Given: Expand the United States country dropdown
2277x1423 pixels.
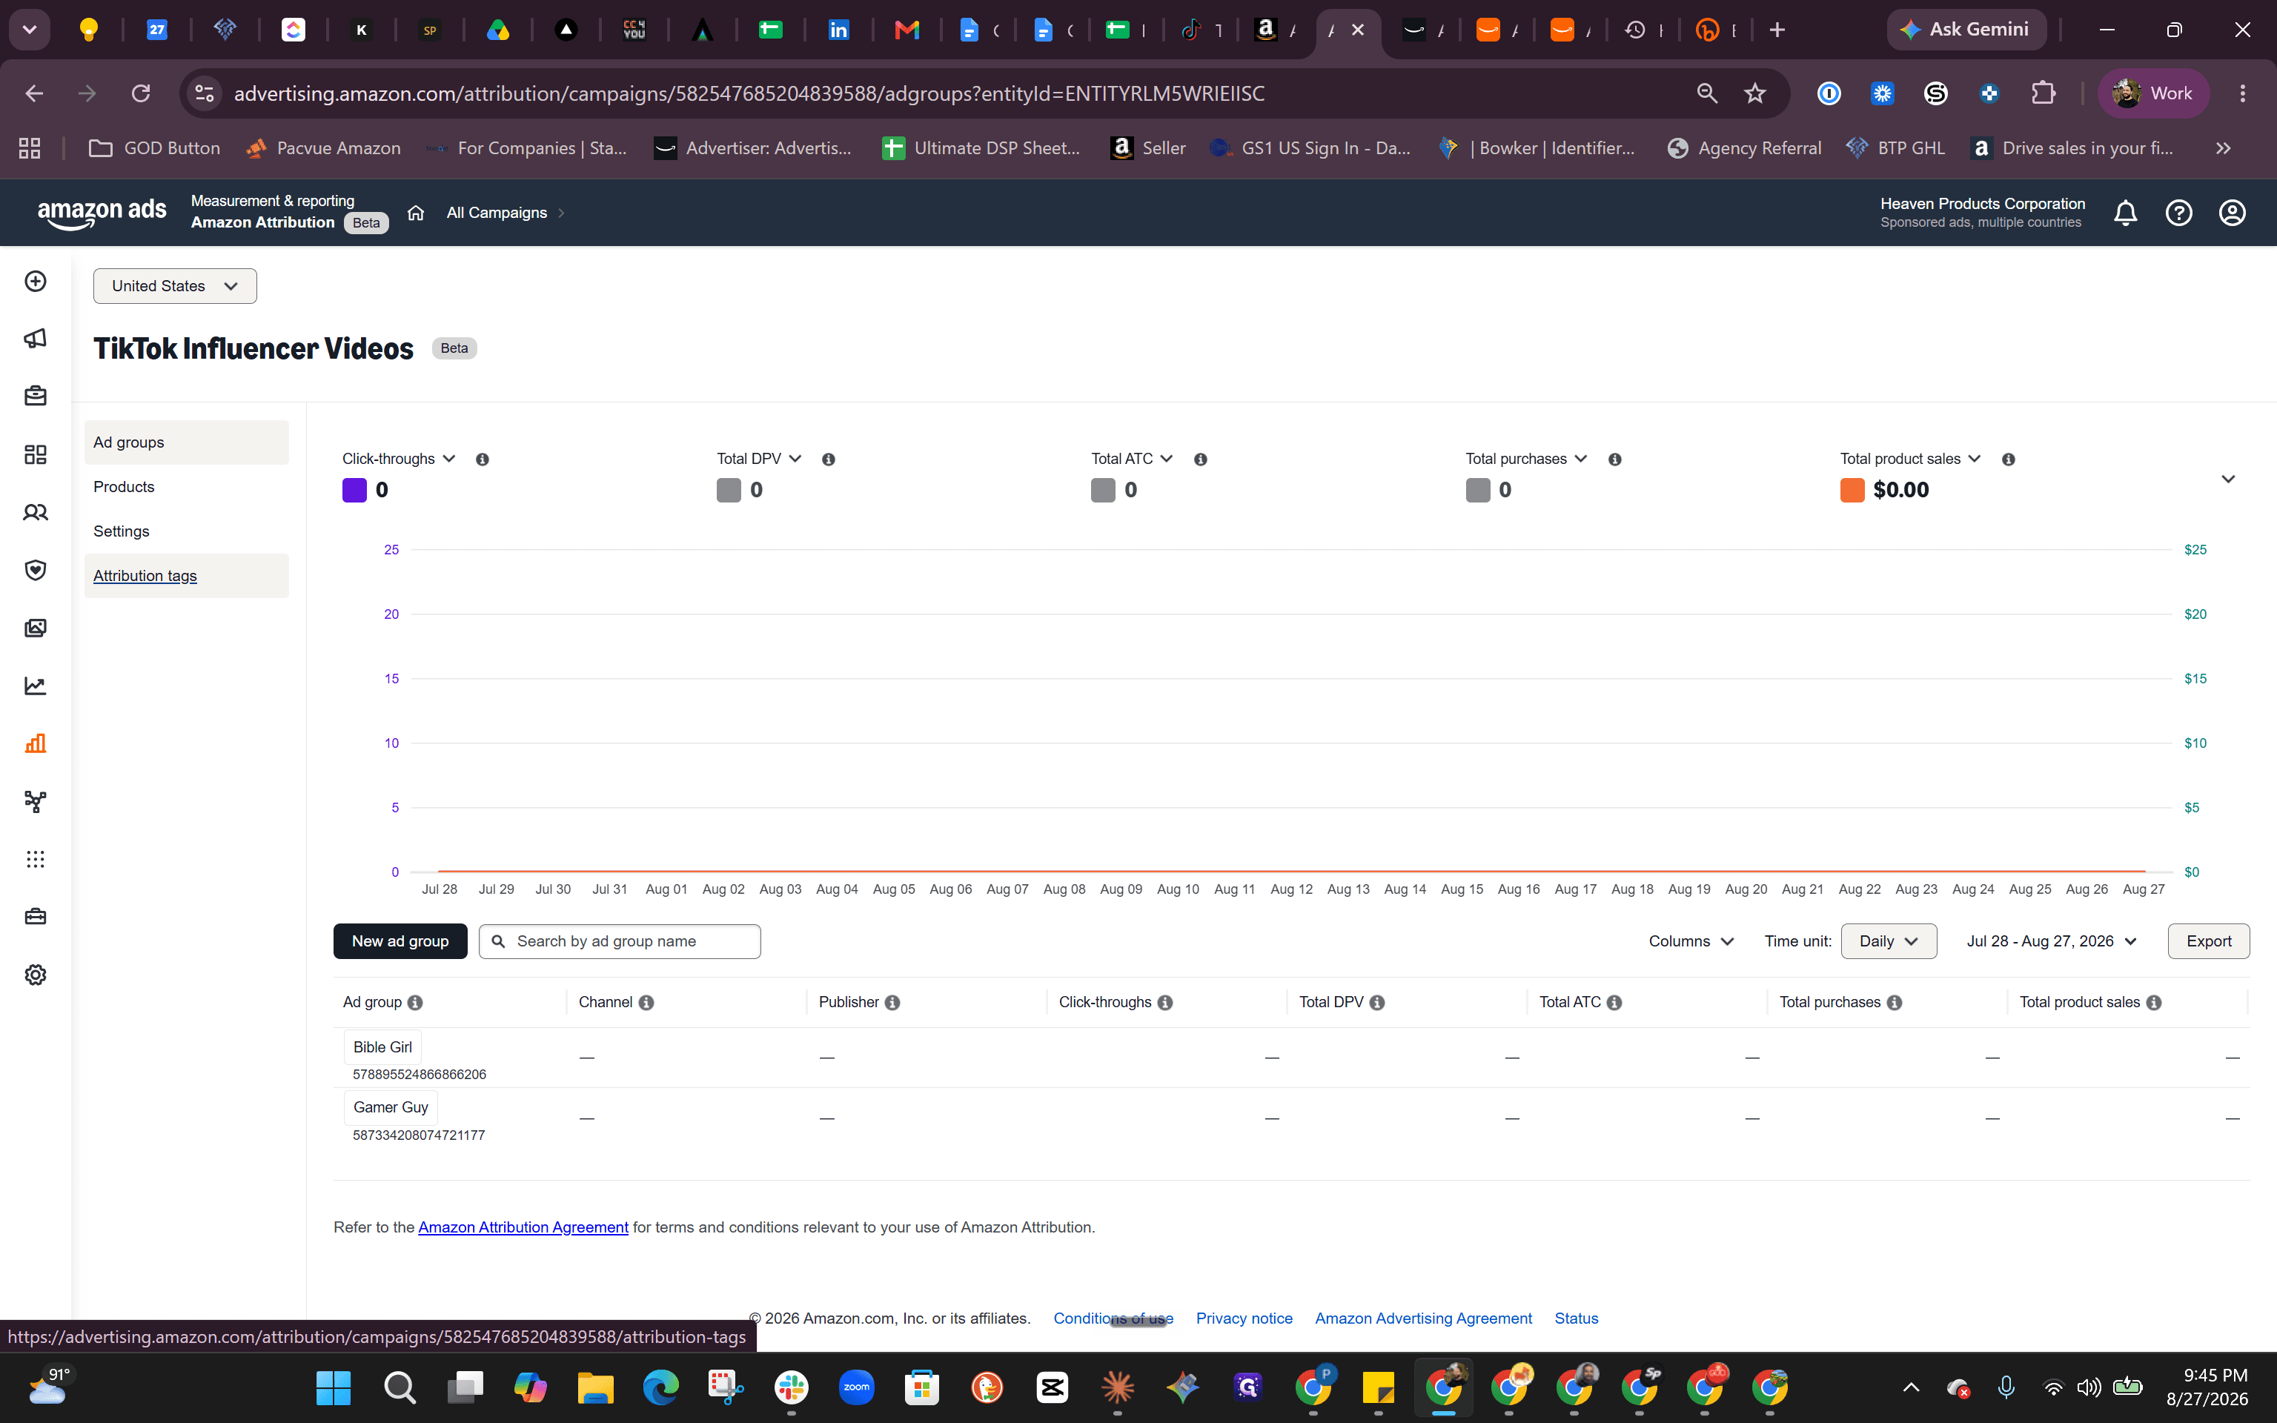Looking at the screenshot, I should pyautogui.click(x=175, y=286).
